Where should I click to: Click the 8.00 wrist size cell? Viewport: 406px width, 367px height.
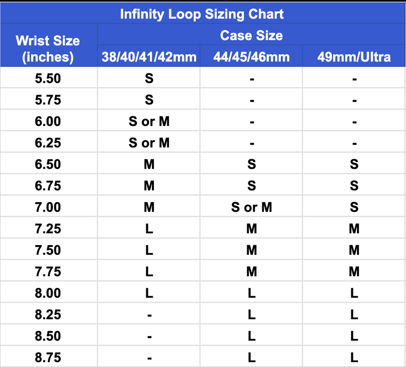(x=48, y=293)
